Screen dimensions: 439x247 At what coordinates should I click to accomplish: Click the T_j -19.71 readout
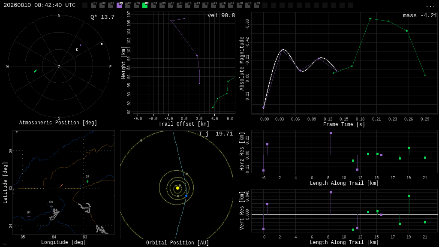click(x=216, y=134)
